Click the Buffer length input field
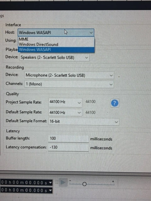 (x=68, y=139)
